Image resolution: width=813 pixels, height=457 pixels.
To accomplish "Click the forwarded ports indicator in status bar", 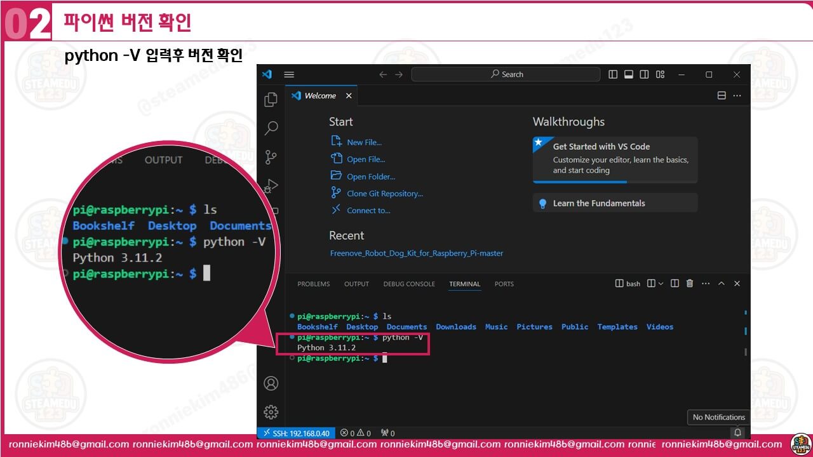I will pos(387,433).
